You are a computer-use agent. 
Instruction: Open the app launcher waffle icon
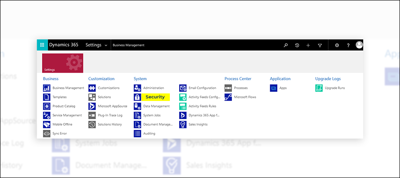point(42,45)
